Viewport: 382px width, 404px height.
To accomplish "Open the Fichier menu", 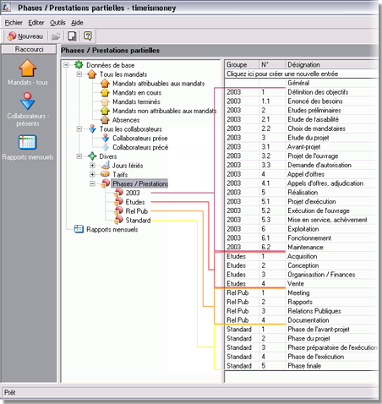I will point(14,23).
